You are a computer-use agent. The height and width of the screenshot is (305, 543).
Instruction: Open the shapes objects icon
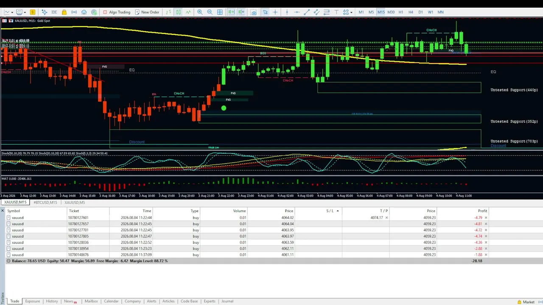tap(346, 12)
